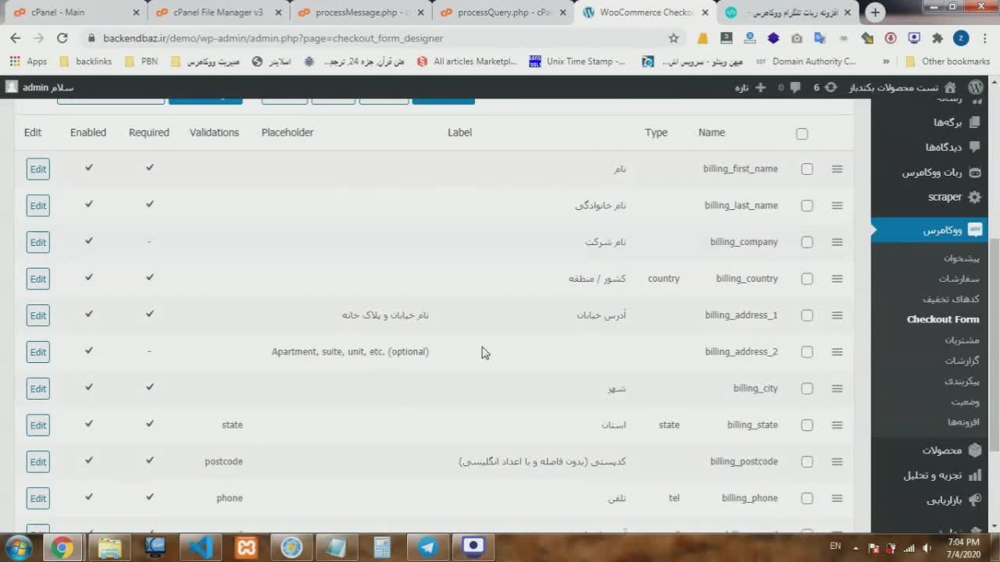Open the سفارشات submenu link

point(959,279)
